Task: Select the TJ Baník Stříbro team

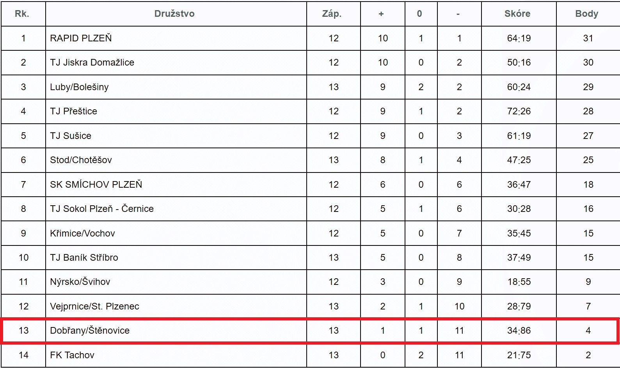Action: pyautogui.click(x=84, y=258)
